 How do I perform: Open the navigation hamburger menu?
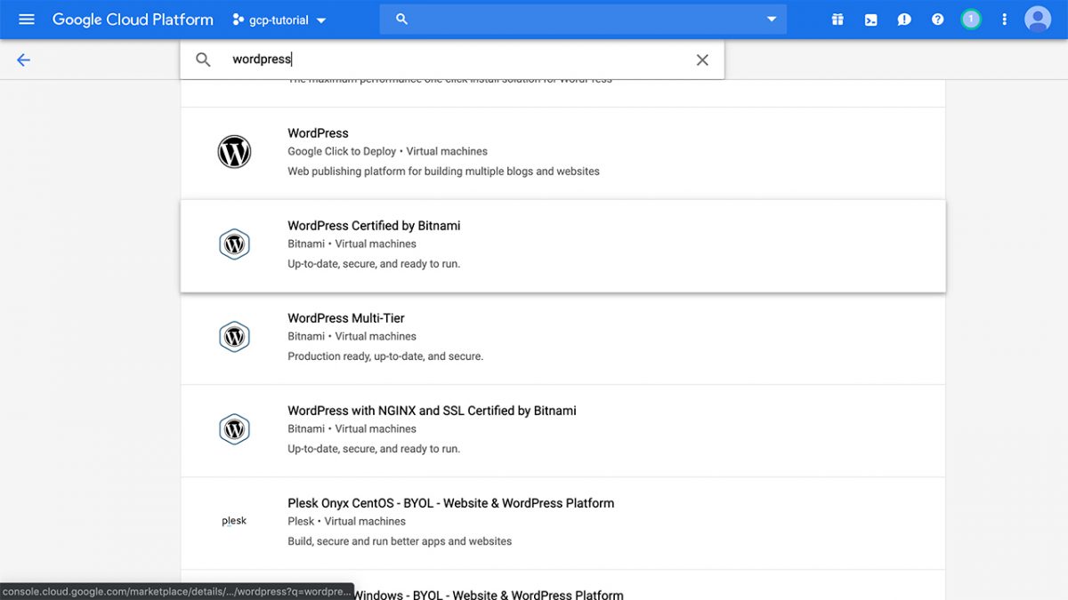coord(26,19)
